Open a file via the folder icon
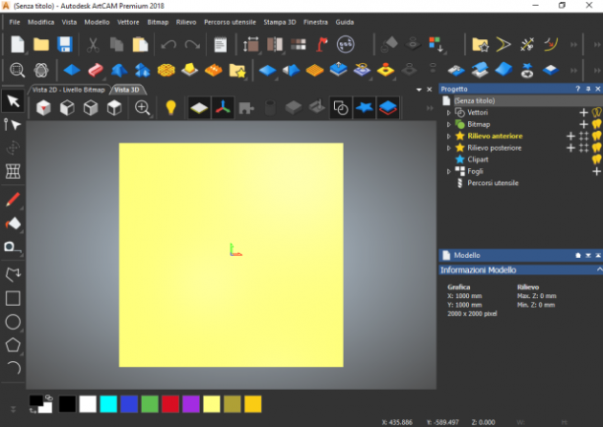Screen dimensions: 603x427 41,44
